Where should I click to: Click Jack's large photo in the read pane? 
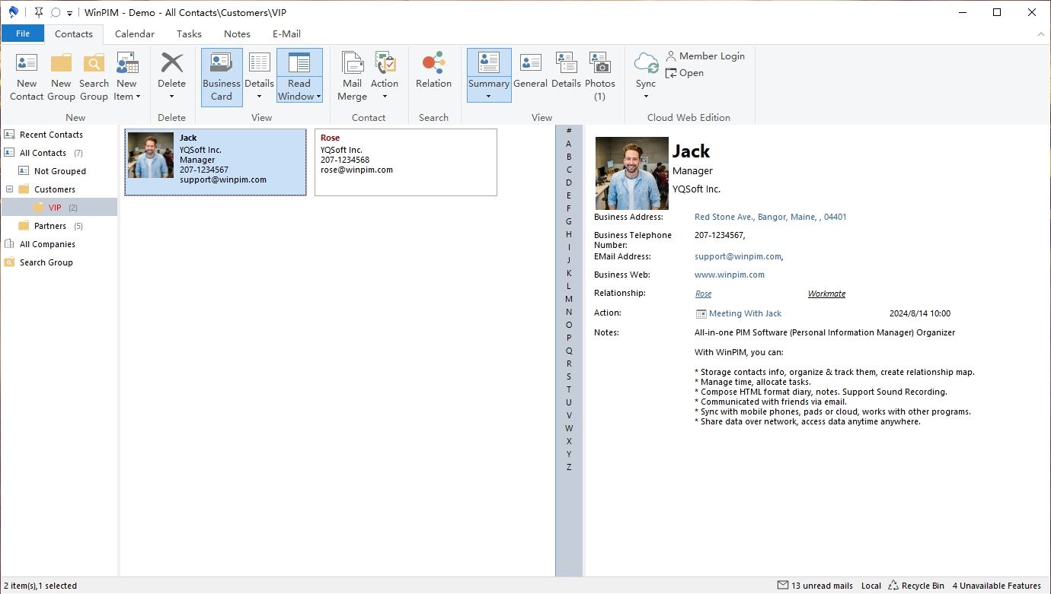point(632,173)
